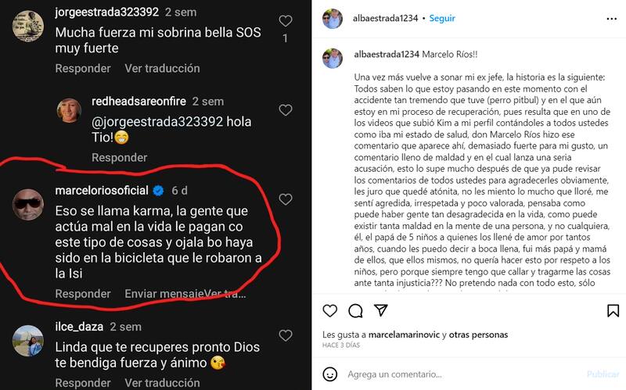Share the post with the paper plane icon

381,310
